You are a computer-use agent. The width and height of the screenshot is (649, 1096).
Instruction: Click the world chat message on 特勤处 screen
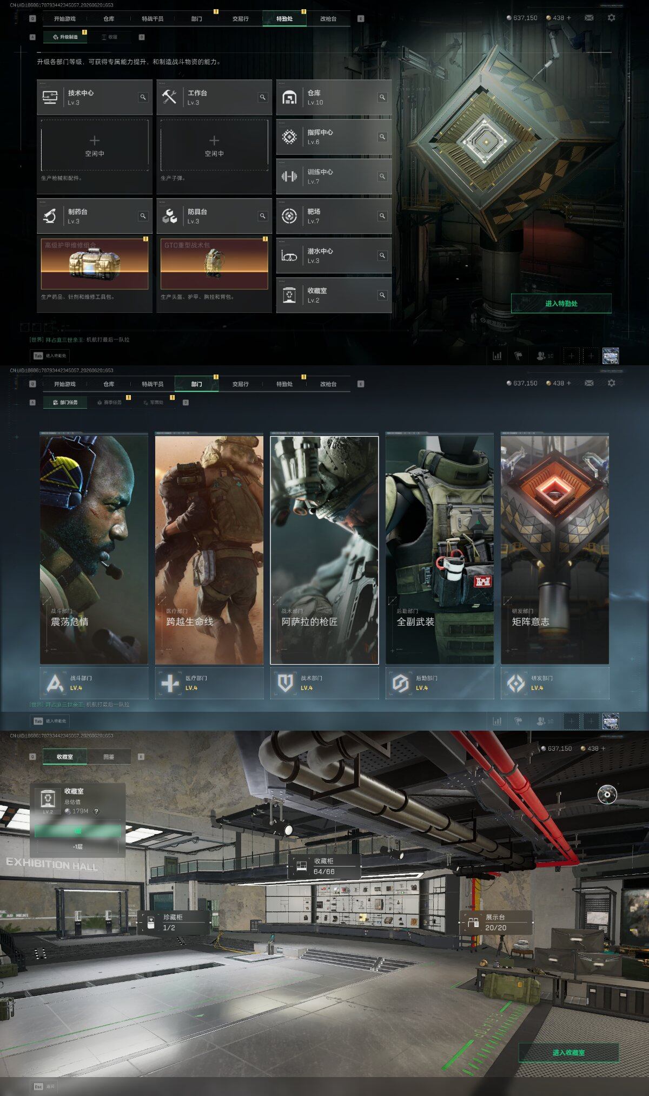click(80, 340)
